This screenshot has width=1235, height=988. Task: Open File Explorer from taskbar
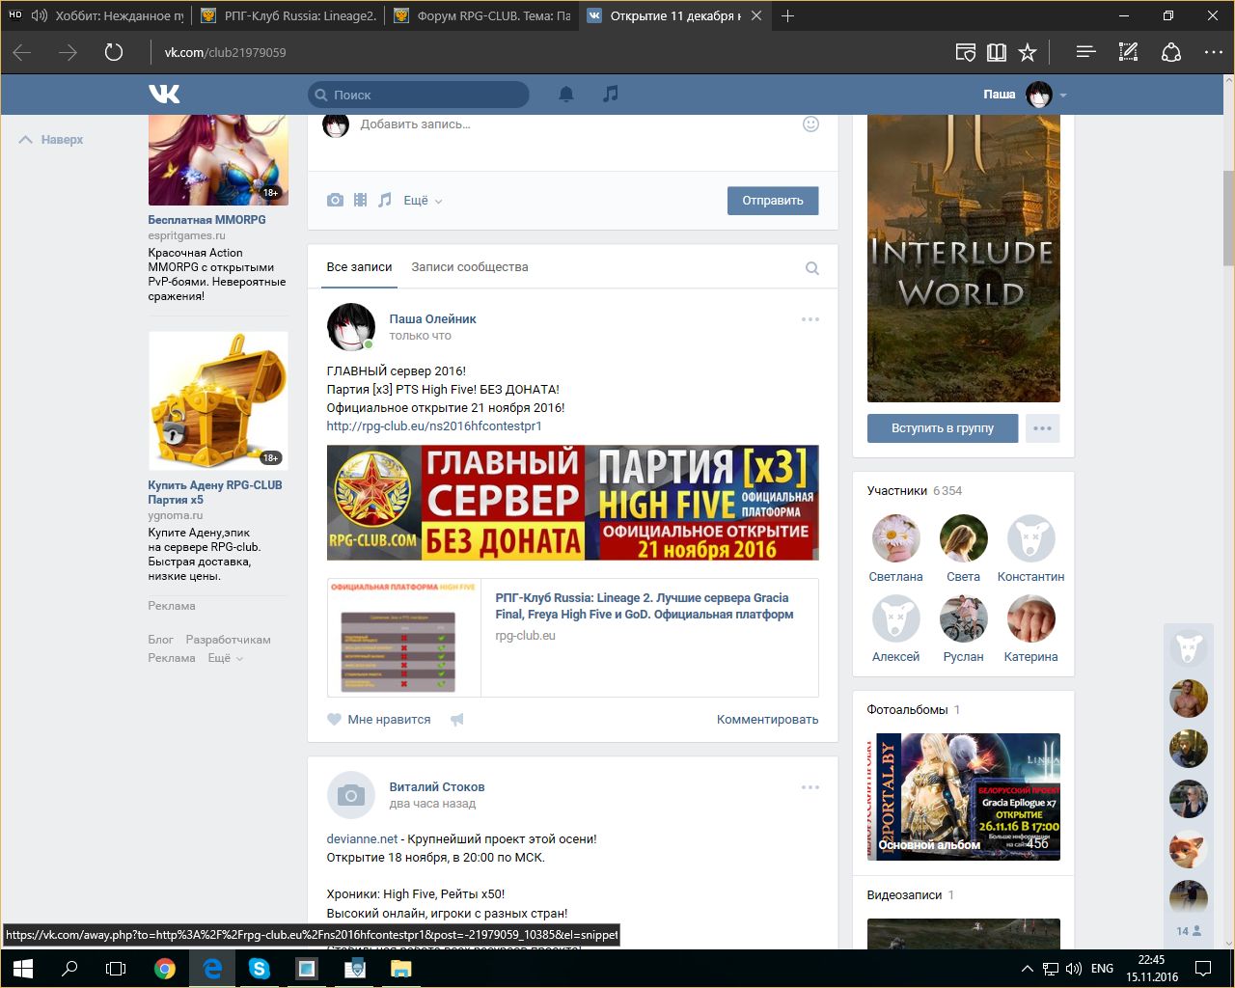[401, 969]
